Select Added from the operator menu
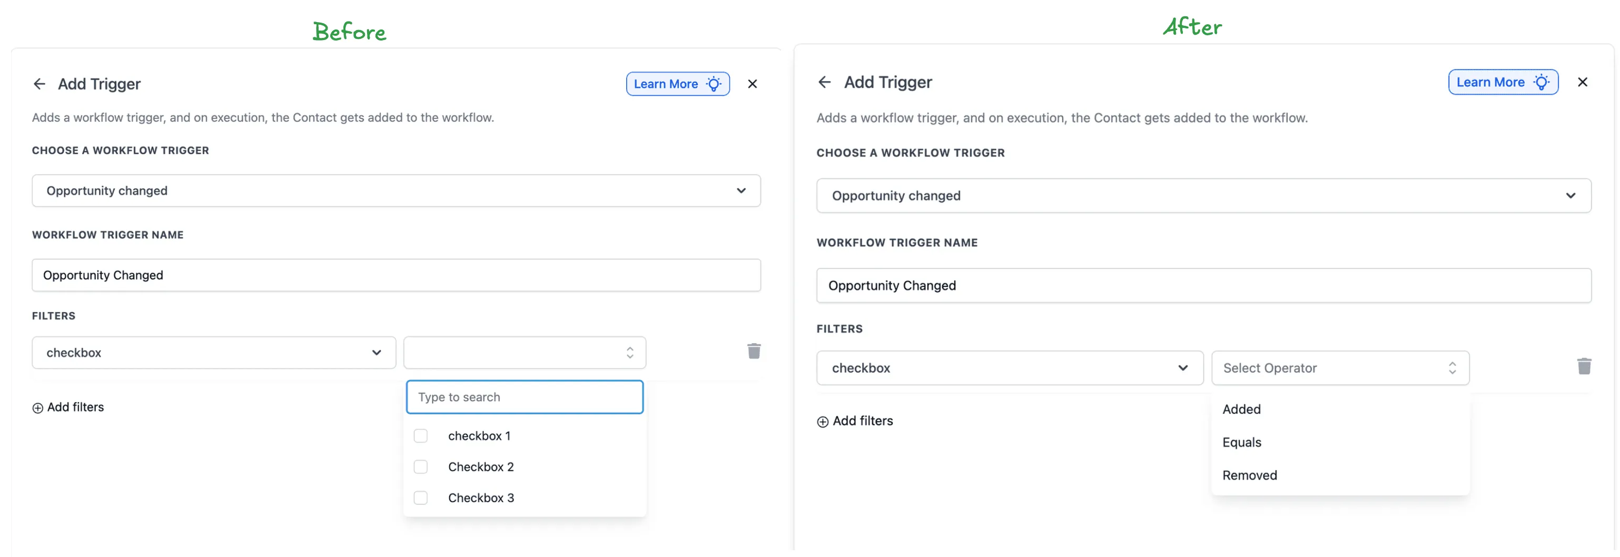 1241,409
